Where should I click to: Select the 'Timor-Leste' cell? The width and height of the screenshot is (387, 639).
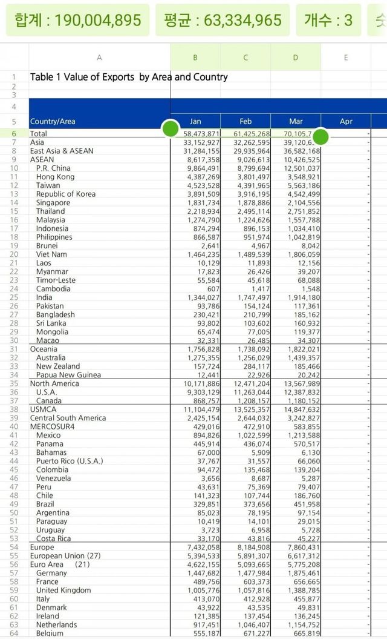(100, 280)
